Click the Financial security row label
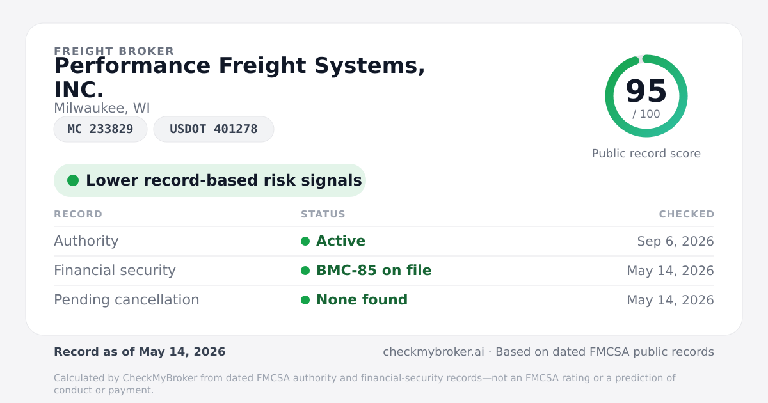Viewport: 768px width, 403px height. [x=115, y=271]
